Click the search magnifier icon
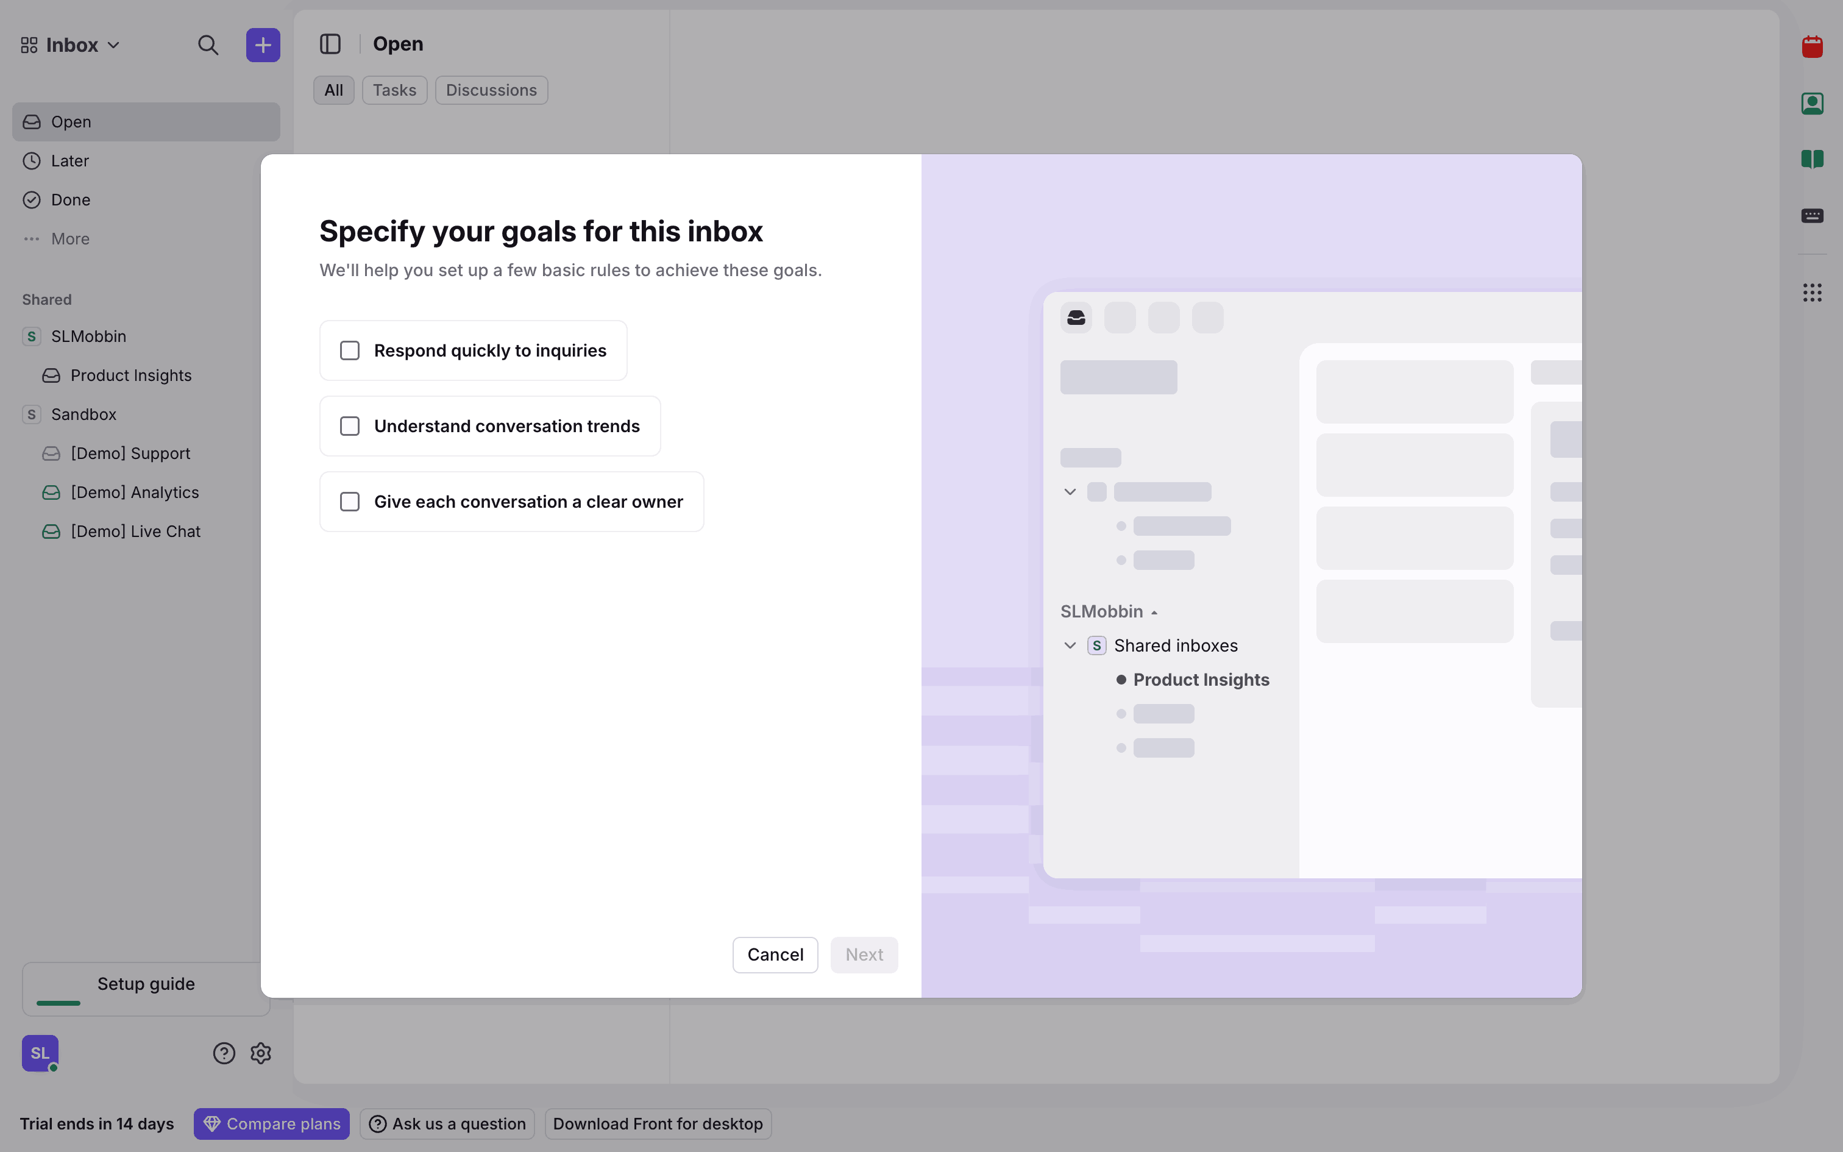This screenshot has width=1843, height=1152. coord(208,45)
